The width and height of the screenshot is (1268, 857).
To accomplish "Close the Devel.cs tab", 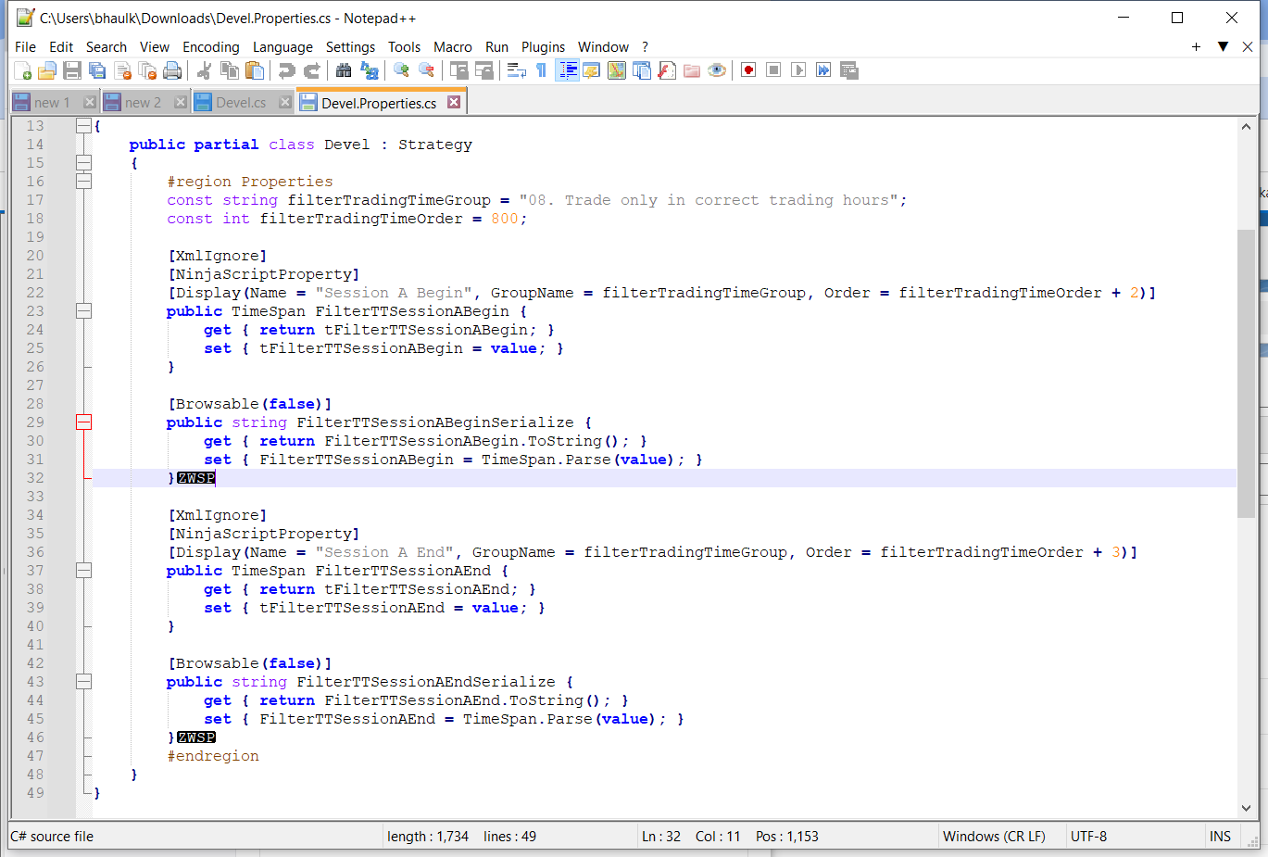I will (x=285, y=102).
